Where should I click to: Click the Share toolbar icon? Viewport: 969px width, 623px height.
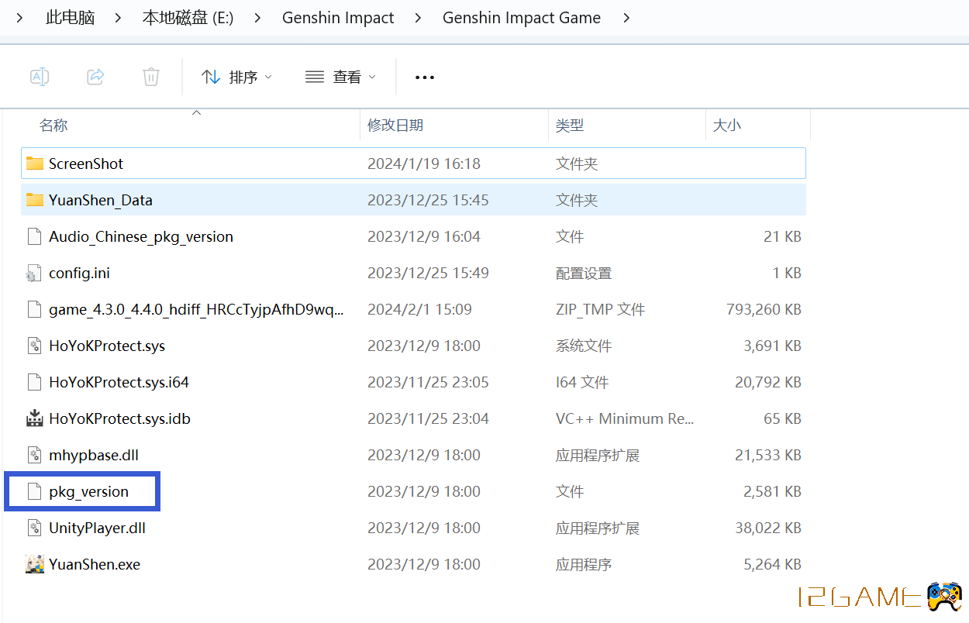(x=95, y=77)
